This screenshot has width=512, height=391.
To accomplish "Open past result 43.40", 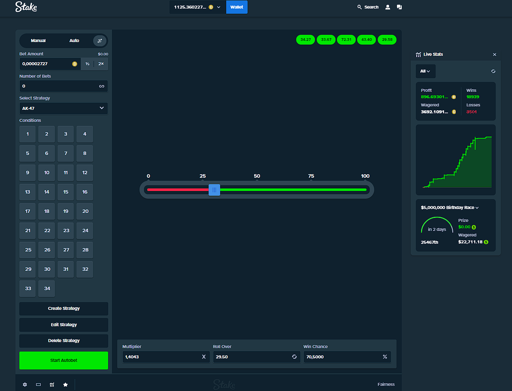I will pos(367,39).
